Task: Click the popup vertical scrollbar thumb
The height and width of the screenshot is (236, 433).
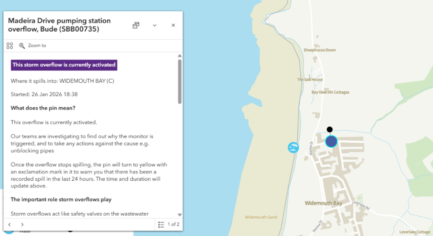Action: tap(180, 81)
